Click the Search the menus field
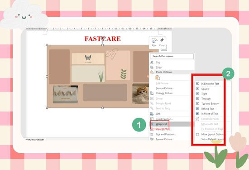The image size is (249, 170). click(x=172, y=56)
